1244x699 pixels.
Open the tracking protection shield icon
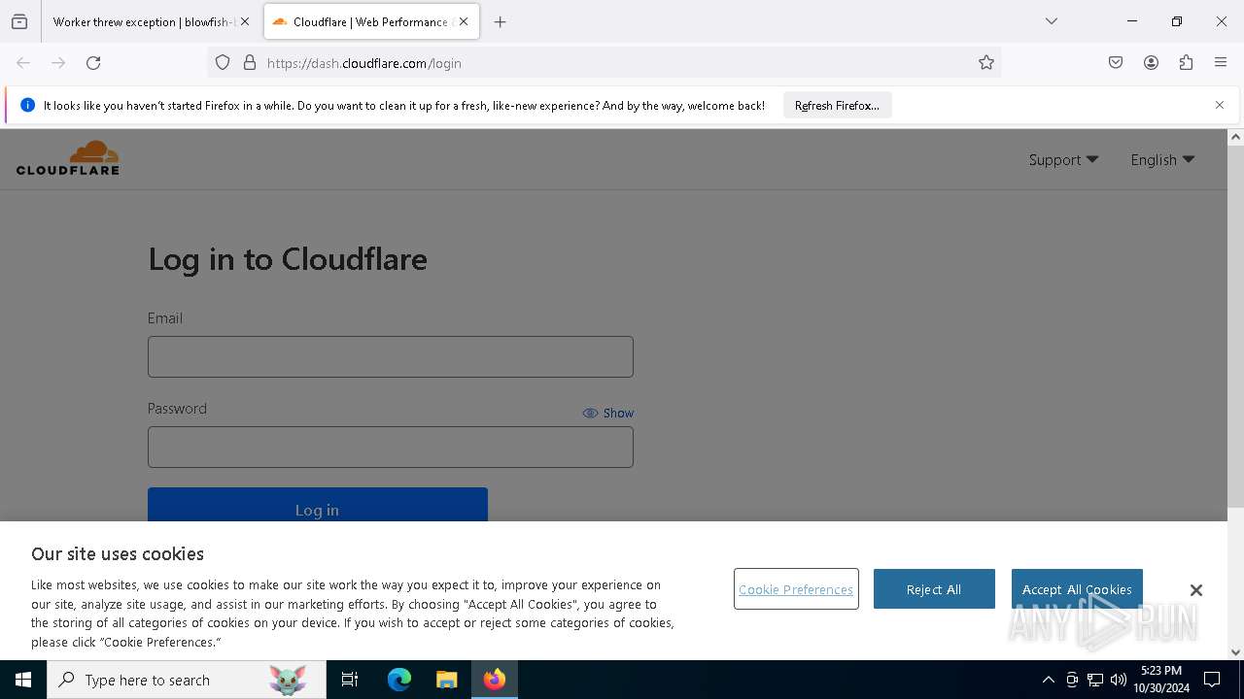(223, 63)
